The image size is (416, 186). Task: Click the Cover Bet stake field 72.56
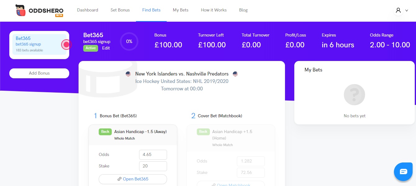251,172
